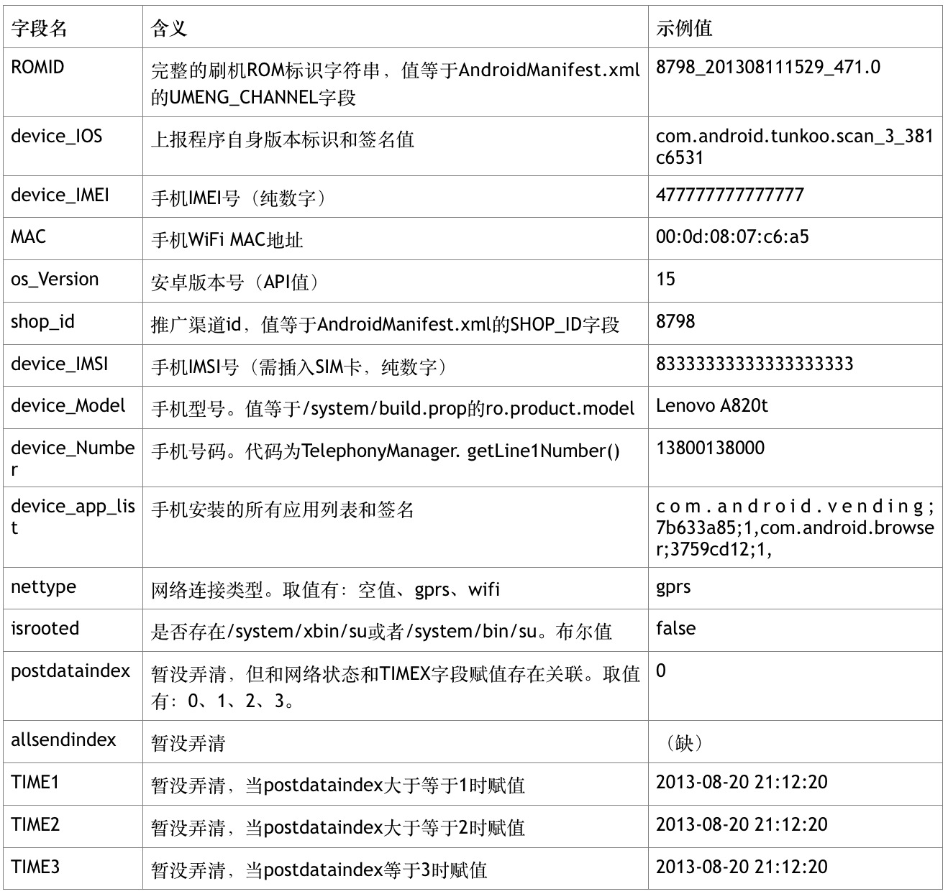Click the allsendindex row label

click(x=63, y=740)
